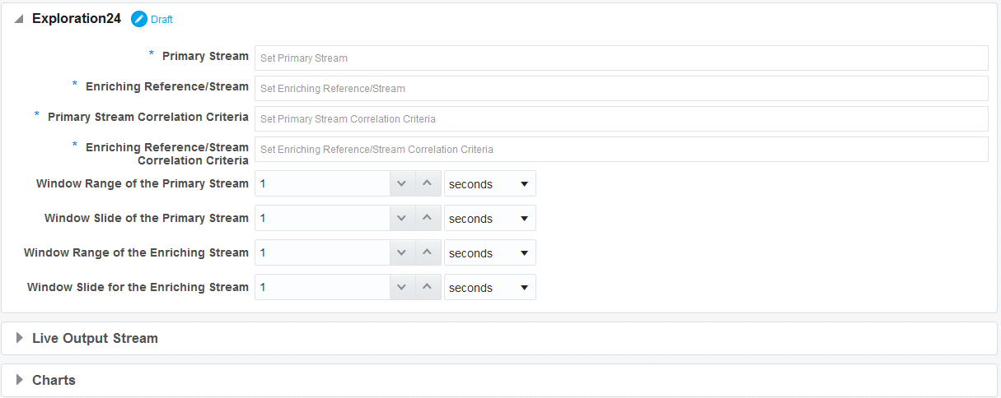Viewport: 1001px width, 398px height.
Task: Decrease Window Range of the Primary Stream
Action: (401, 183)
